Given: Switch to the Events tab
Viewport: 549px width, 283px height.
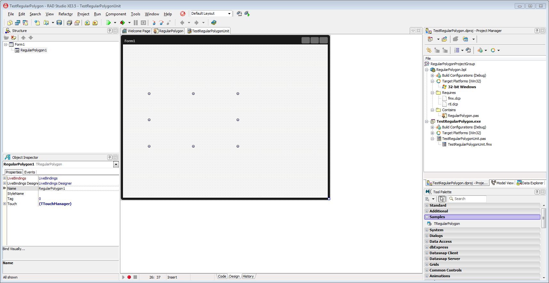Looking at the screenshot, I should (30, 172).
